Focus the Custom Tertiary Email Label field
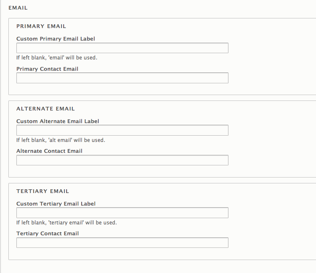This screenshot has height=273, width=316. point(122,213)
